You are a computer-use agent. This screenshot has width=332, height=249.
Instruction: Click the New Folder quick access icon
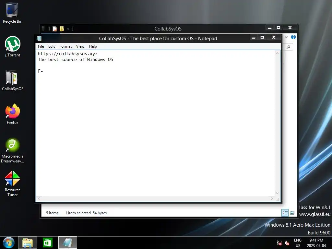[x=62, y=29]
